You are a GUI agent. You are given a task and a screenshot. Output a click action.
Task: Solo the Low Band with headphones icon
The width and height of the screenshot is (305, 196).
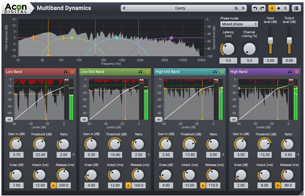pos(65,71)
